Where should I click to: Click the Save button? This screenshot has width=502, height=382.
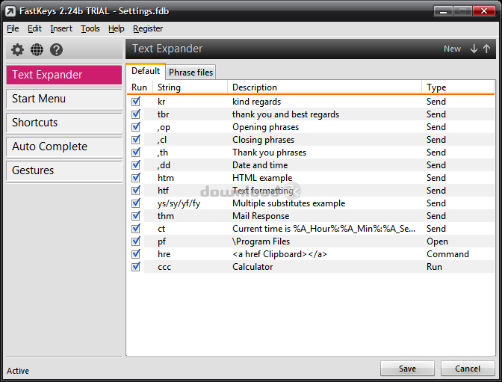(x=407, y=369)
